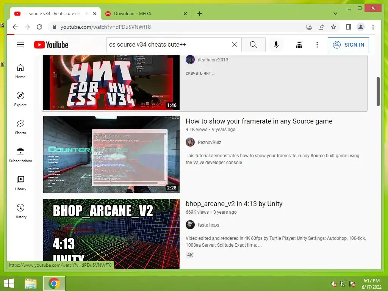Open Chrome profile avatar menu
Viewport: 388px width, 291px height.
(361, 27)
